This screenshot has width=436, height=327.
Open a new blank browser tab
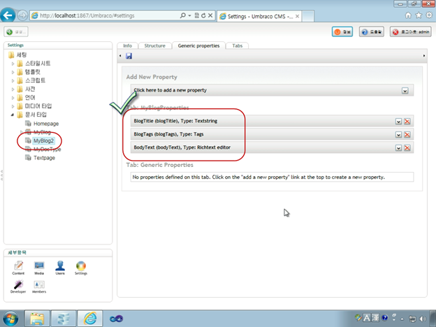[308, 16]
